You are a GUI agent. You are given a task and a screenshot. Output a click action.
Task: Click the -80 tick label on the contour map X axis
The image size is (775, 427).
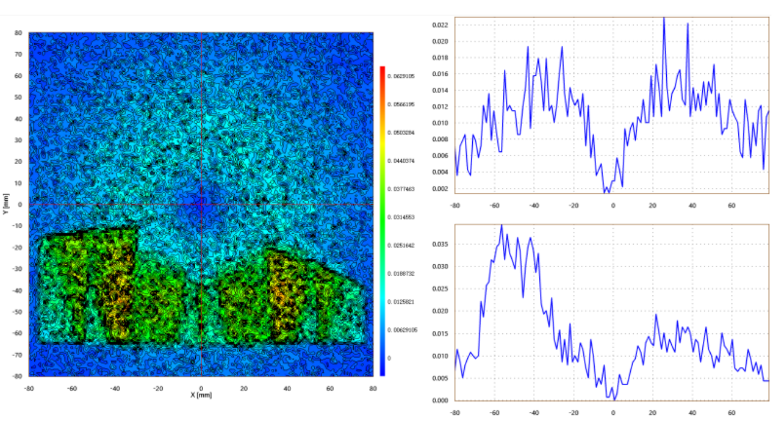tap(29, 388)
